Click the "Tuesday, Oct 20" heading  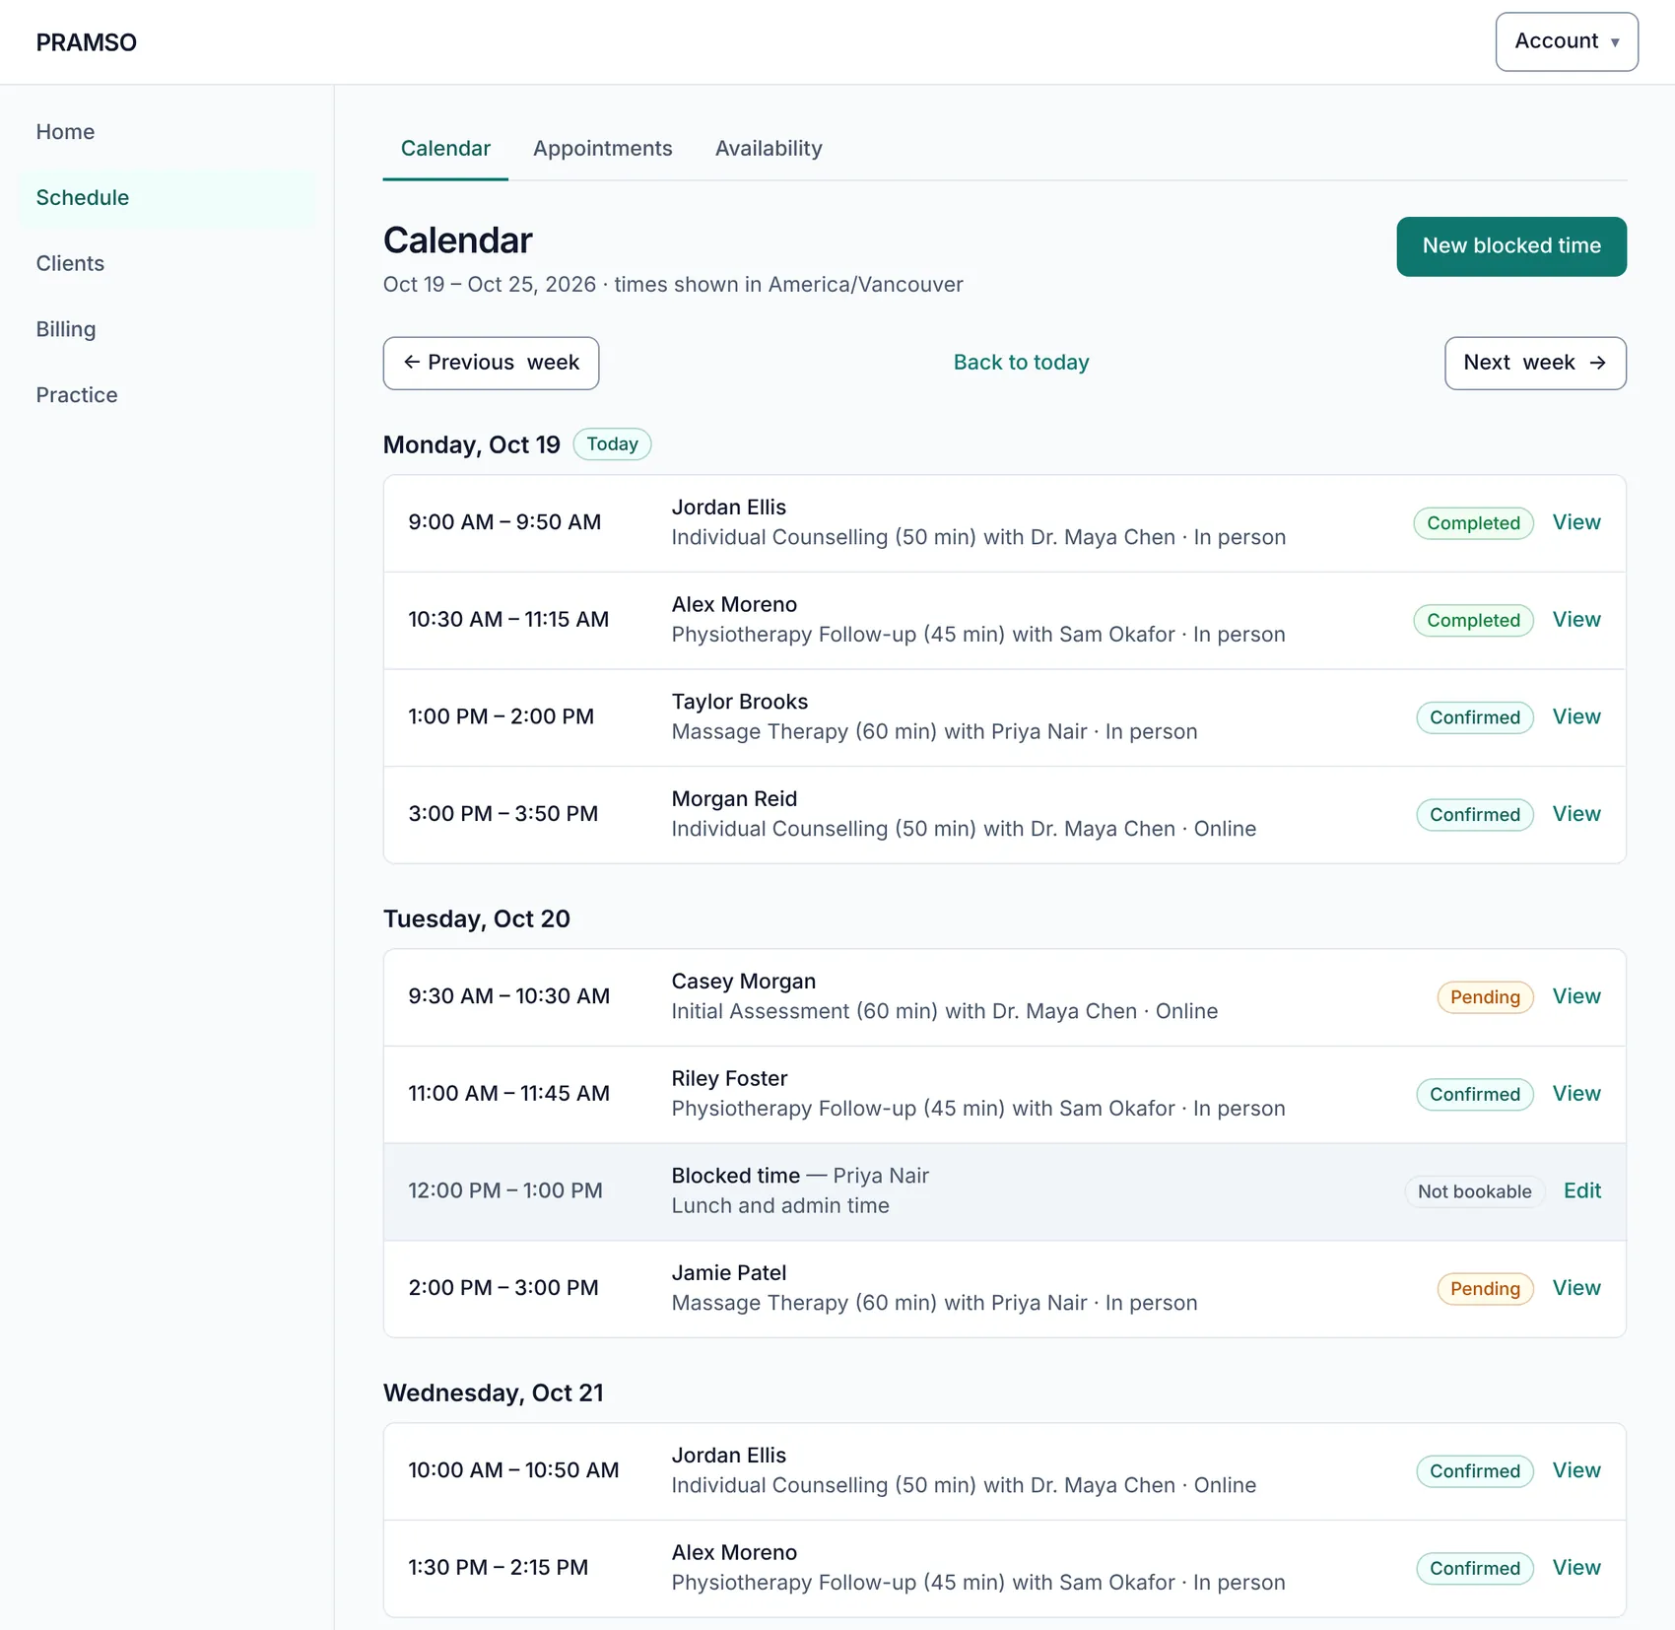[477, 919]
